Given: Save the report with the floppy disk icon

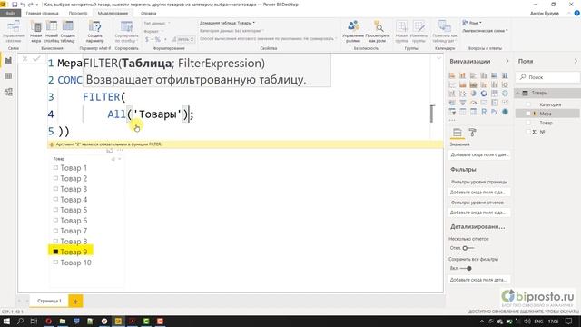Looking at the screenshot, I should pyautogui.click(x=15, y=5).
